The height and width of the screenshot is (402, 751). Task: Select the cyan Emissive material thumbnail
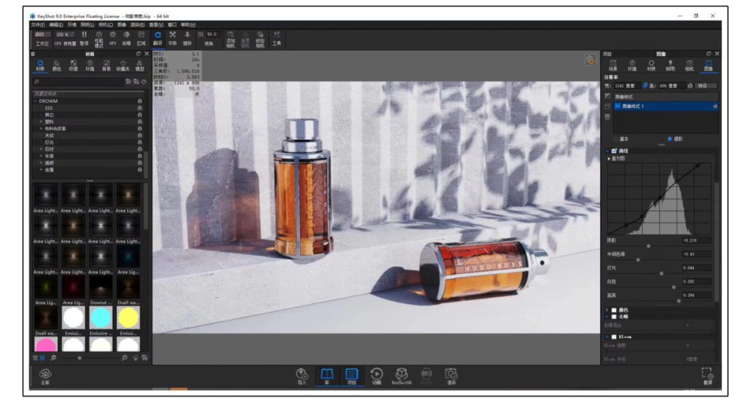(x=101, y=317)
